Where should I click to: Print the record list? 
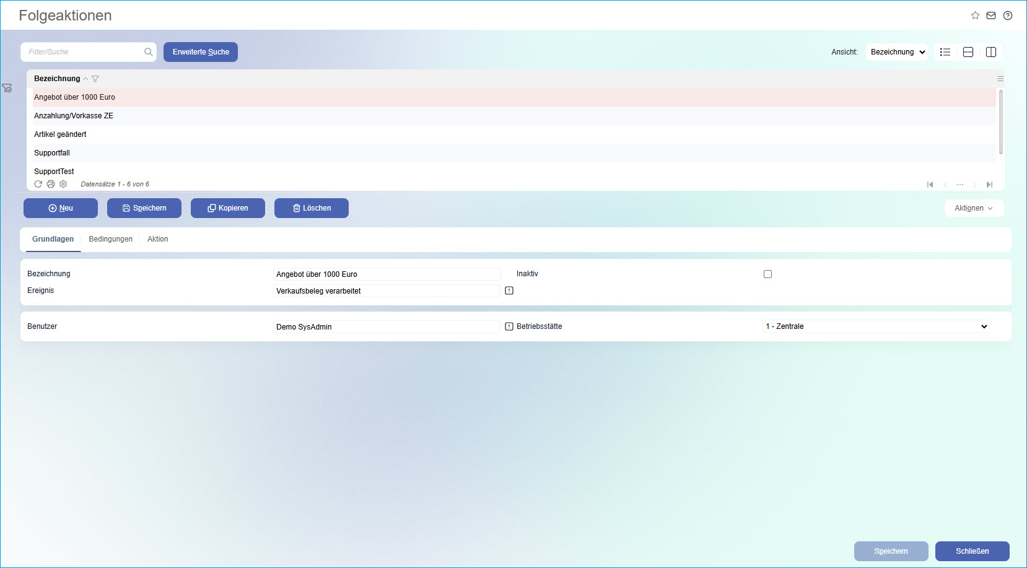click(51, 184)
